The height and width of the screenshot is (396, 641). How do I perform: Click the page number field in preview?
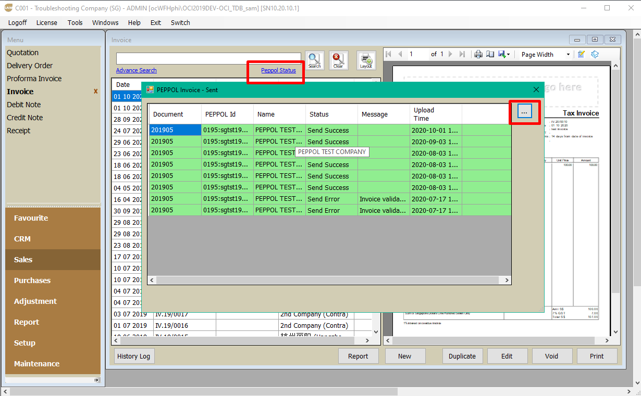point(418,54)
